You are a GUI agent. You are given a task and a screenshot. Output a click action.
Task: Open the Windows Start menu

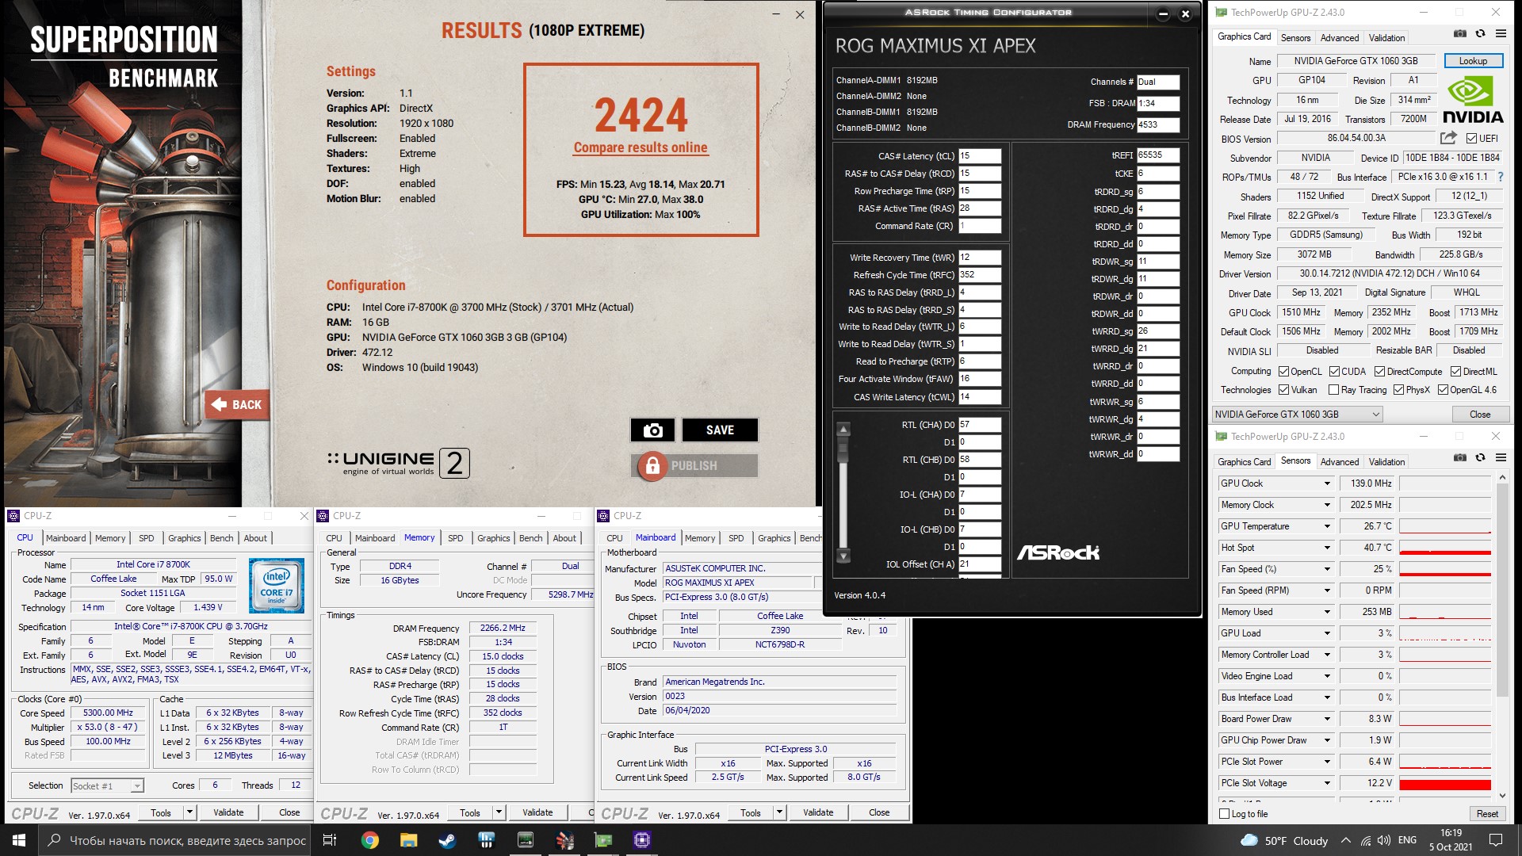(x=19, y=840)
